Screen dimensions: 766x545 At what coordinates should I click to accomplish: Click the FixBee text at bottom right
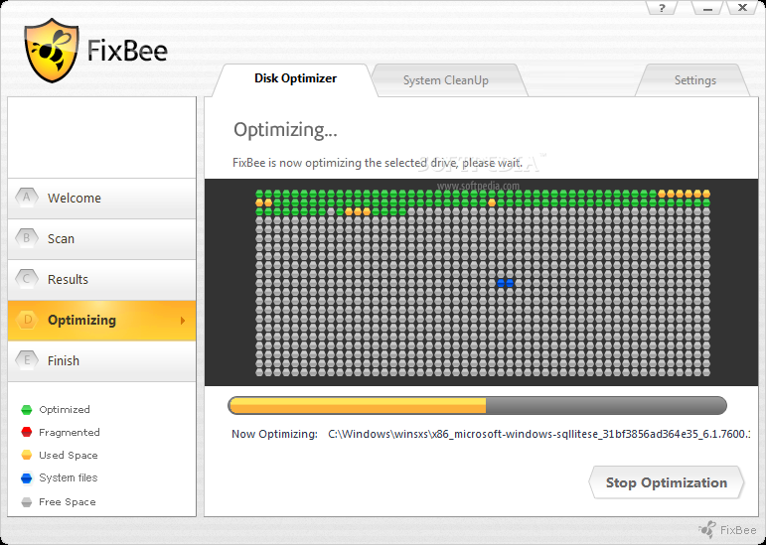coord(738,530)
